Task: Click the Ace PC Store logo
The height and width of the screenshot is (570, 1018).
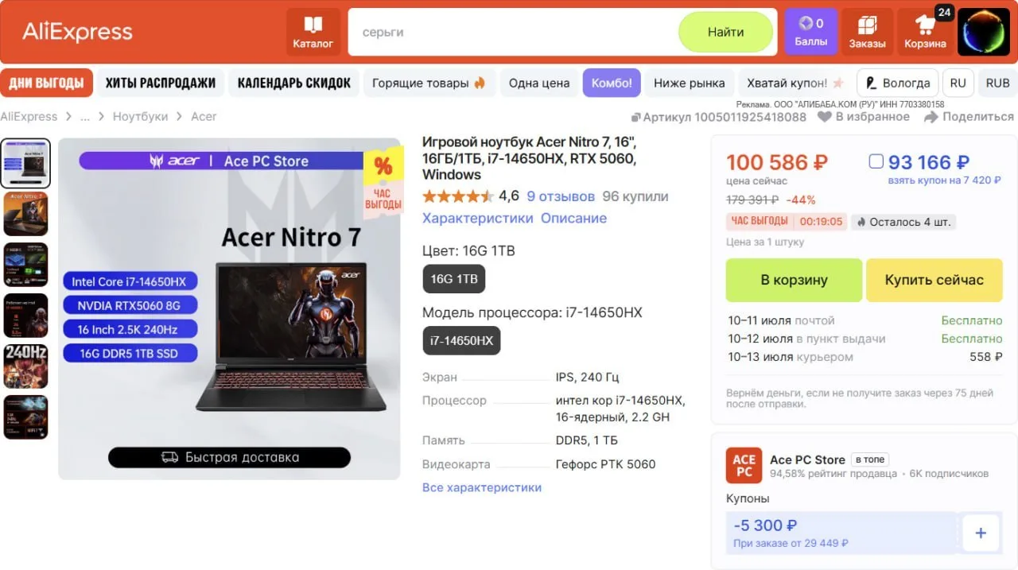Action: (x=744, y=465)
